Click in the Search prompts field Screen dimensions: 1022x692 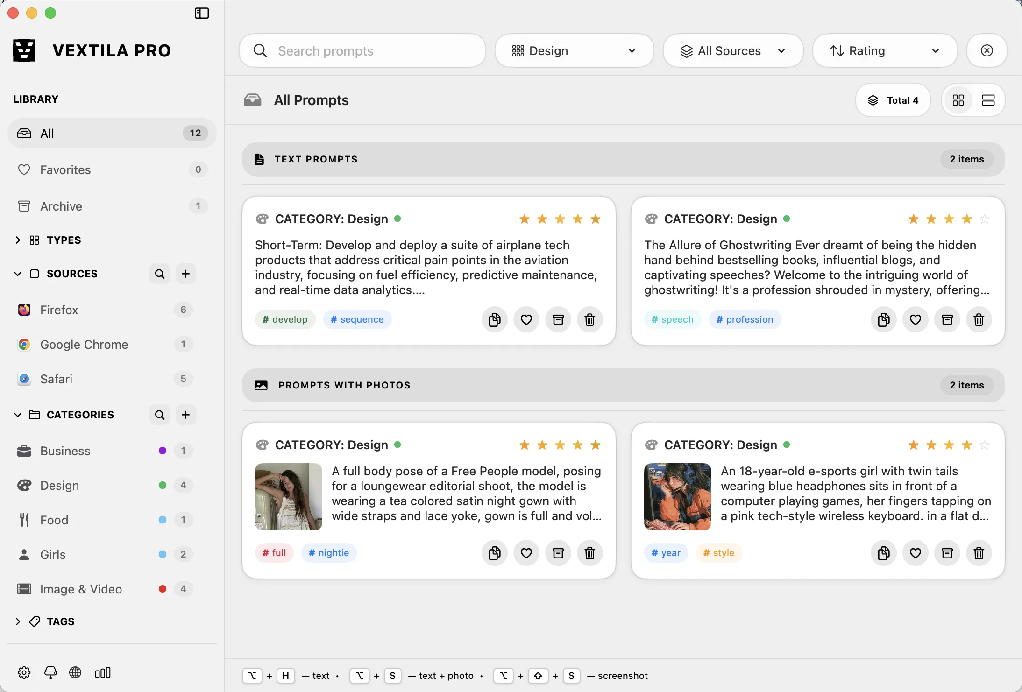362,50
